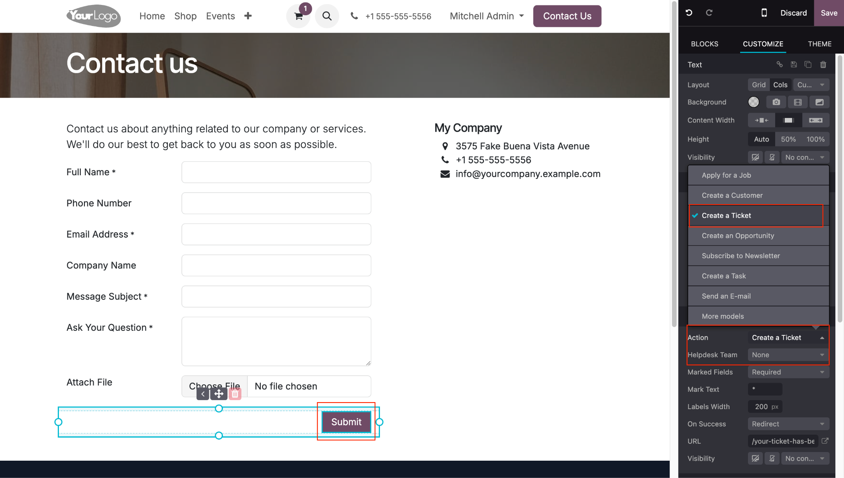The width and height of the screenshot is (844, 478).
Task: Click the pink delete icon above Submit
Action: pyautogui.click(x=235, y=394)
